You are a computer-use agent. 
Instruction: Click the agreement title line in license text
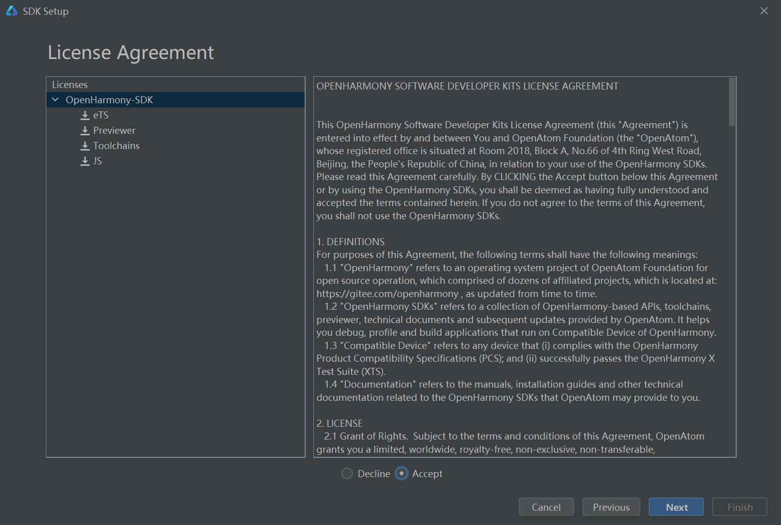coord(467,86)
